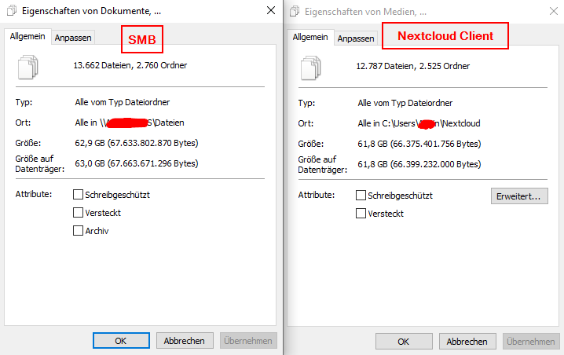Click the multi-file icon in Medien properties
This screenshot has height=355, width=564.
[311, 68]
